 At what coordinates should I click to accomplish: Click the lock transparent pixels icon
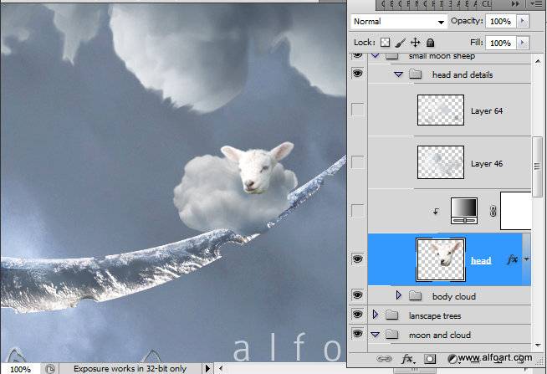point(385,43)
